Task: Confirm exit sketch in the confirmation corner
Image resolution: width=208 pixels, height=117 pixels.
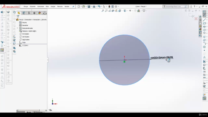Action: click(191, 15)
